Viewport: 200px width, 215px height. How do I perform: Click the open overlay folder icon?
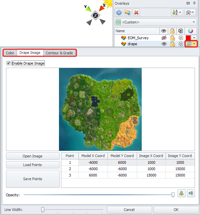[x=128, y=12]
